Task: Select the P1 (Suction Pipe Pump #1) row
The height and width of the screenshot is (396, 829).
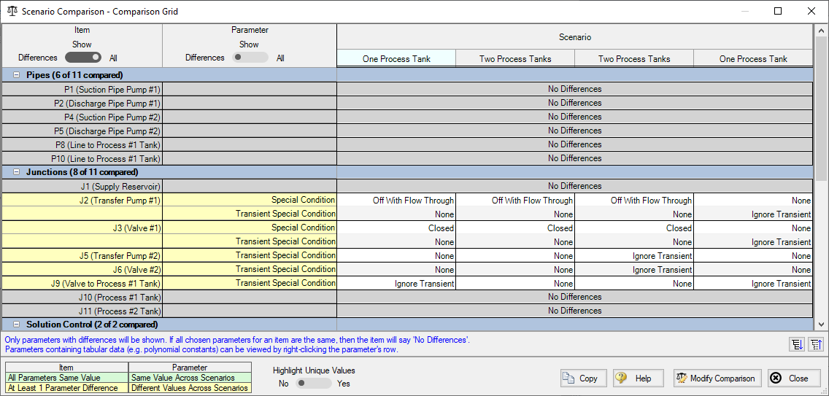Action: tap(406, 89)
